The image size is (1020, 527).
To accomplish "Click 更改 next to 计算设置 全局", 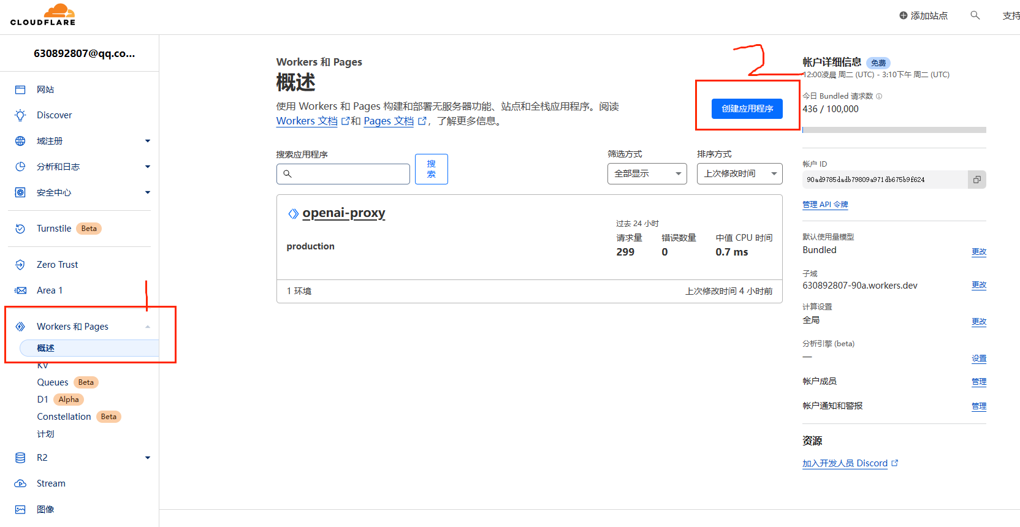I will pos(979,322).
